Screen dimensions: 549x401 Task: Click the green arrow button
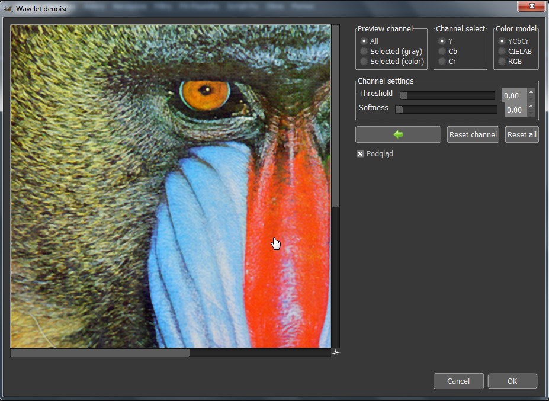click(398, 134)
